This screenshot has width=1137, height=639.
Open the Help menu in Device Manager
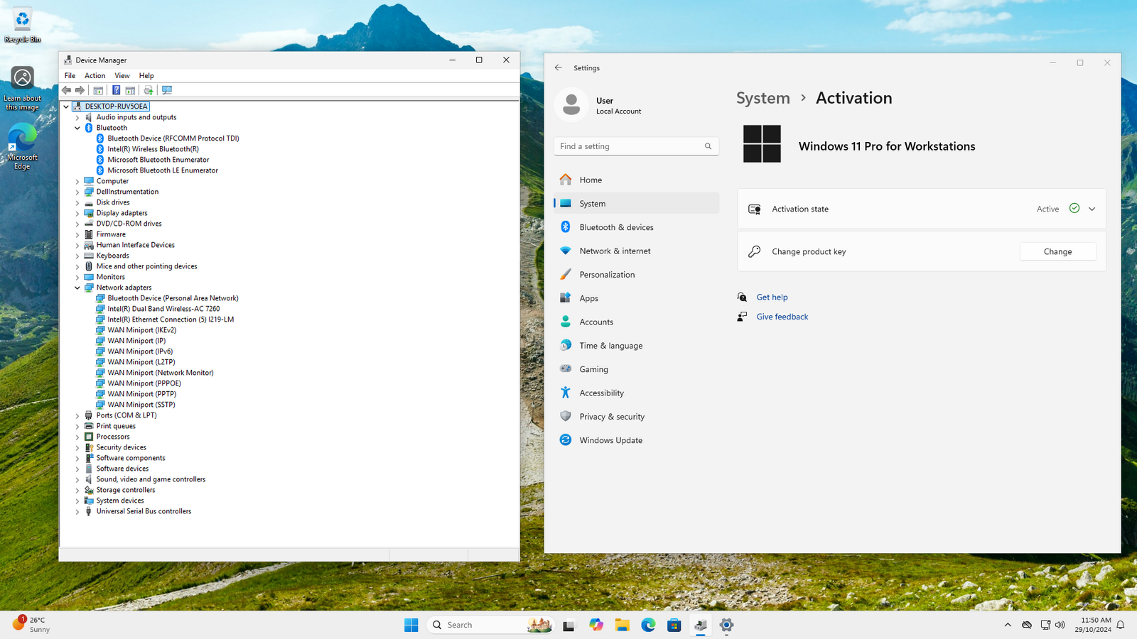[x=146, y=75]
